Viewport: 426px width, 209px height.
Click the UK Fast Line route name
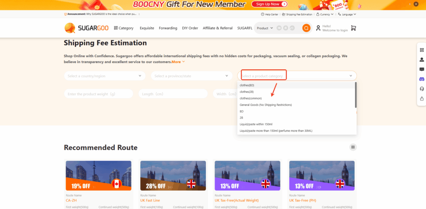(x=150, y=200)
